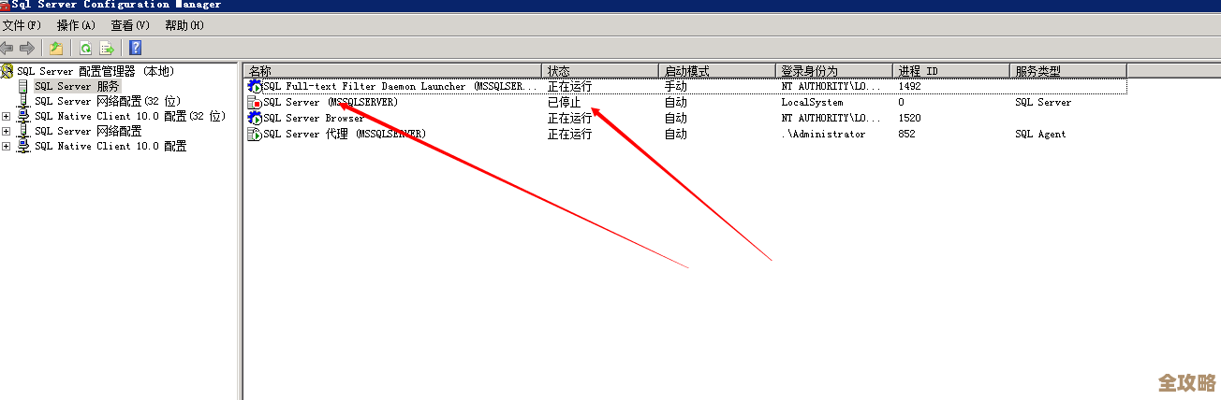Open the 文件(F) menu
Image resolution: width=1221 pixels, height=400 pixels.
tap(22, 25)
